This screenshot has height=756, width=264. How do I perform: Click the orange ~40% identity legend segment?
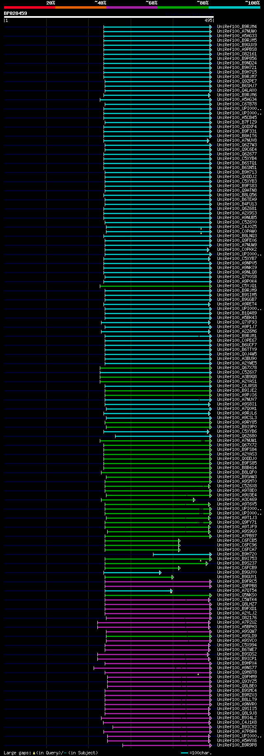[81, 7]
